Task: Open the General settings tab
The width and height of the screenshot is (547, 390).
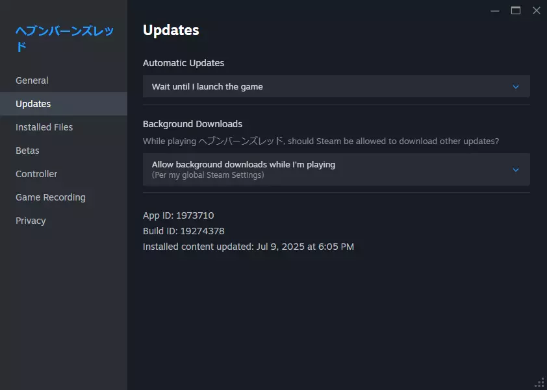Action: pyautogui.click(x=64, y=80)
